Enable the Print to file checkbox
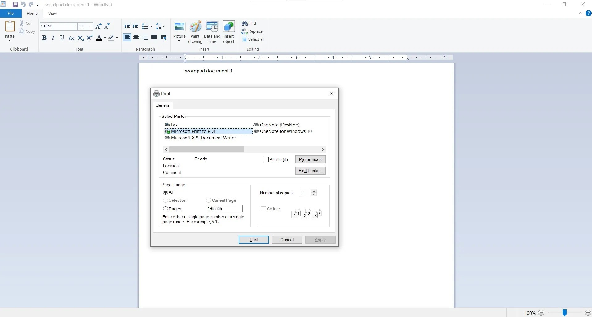Screen dimensions: 592x317 266,159
